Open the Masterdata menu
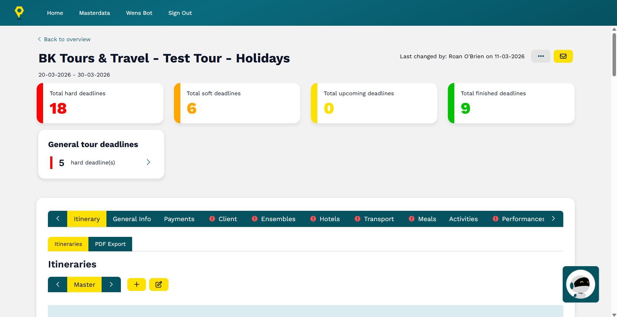617x317 pixels. click(x=95, y=13)
